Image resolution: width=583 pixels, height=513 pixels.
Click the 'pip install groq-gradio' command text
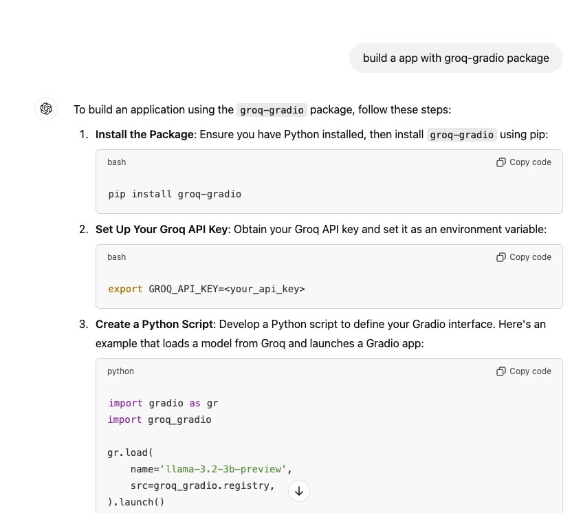point(175,194)
